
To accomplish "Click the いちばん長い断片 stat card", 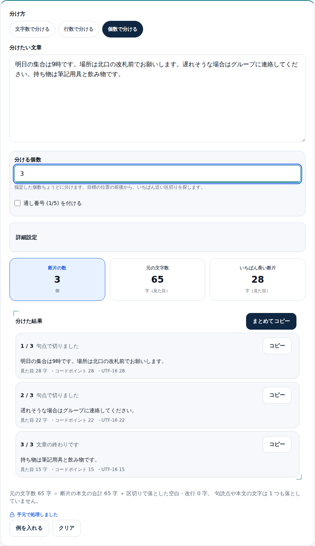I will (257, 280).
